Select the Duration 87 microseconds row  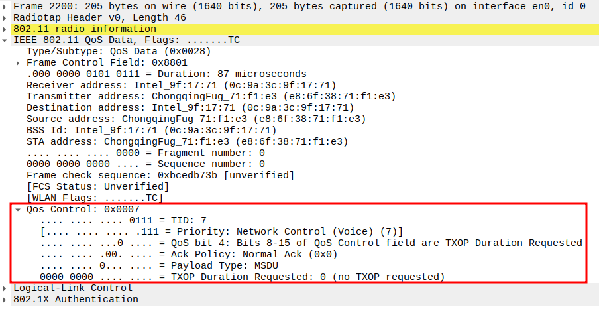166,74
